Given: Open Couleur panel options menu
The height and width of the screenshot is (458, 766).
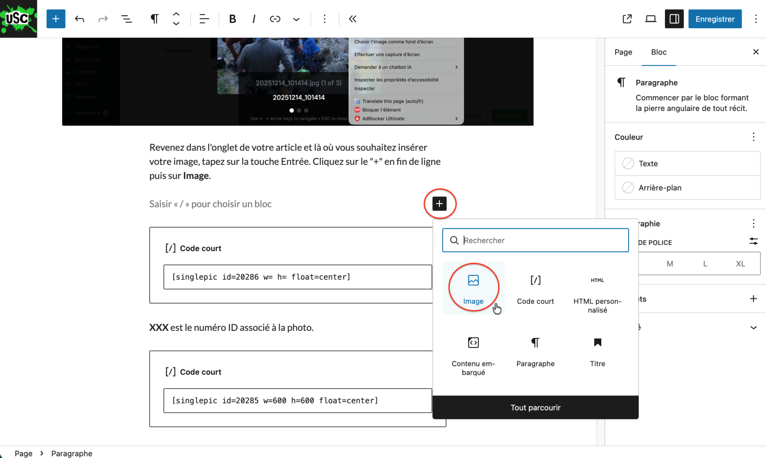Looking at the screenshot, I should click(x=753, y=137).
